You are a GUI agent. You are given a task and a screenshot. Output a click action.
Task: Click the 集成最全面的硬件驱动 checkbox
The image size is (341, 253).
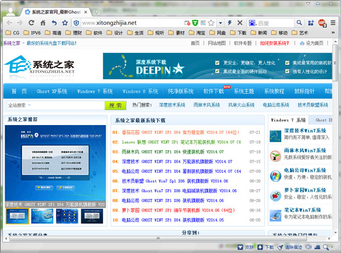(217, 71)
